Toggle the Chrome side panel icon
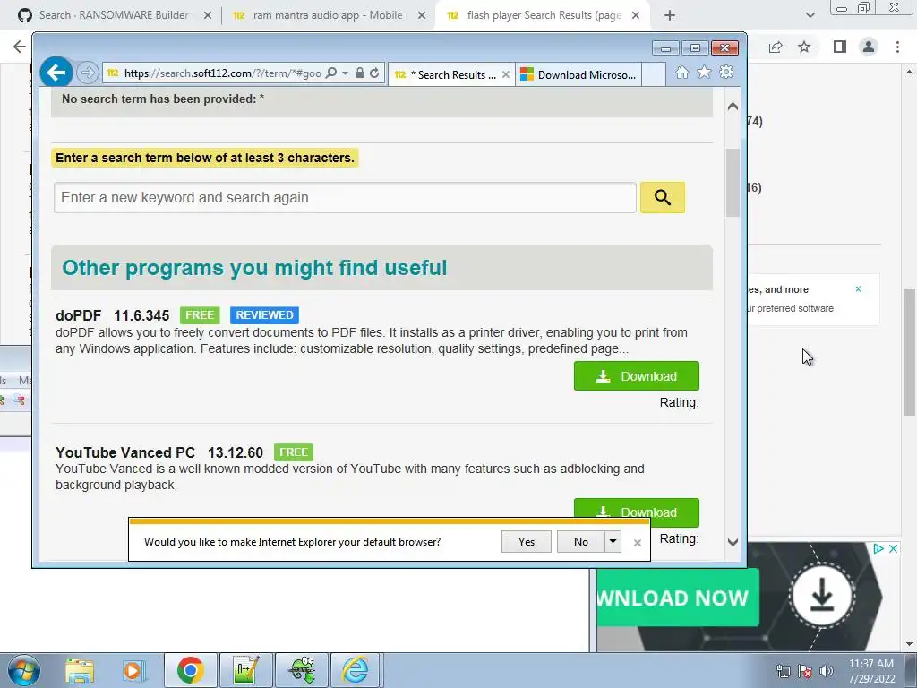Image resolution: width=917 pixels, height=688 pixels. (x=840, y=47)
